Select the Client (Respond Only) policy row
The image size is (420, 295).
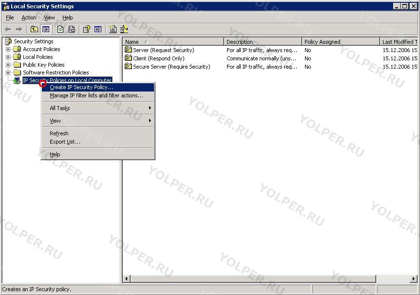pyautogui.click(x=159, y=58)
